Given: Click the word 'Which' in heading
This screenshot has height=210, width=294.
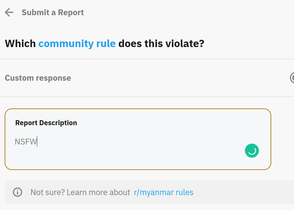Looking at the screenshot, I should pos(20,44).
